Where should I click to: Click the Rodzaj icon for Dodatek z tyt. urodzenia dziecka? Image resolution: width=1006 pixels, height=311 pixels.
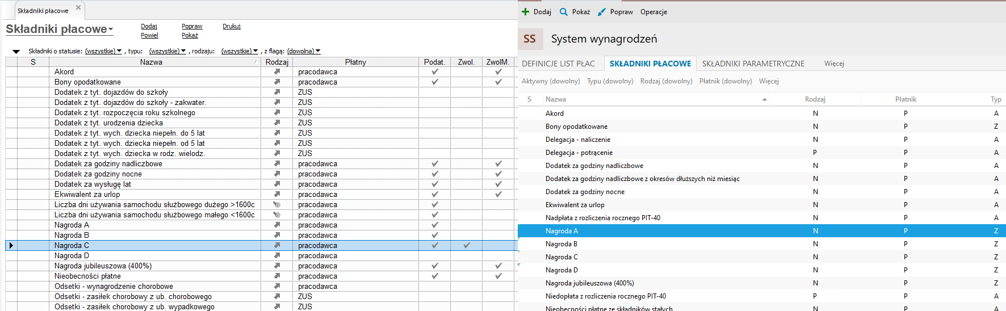click(x=277, y=123)
